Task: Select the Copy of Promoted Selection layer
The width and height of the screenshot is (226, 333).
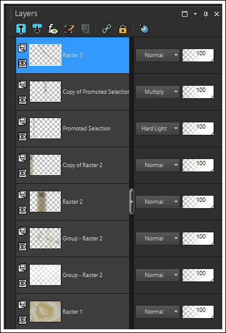Action: (x=73, y=92)
